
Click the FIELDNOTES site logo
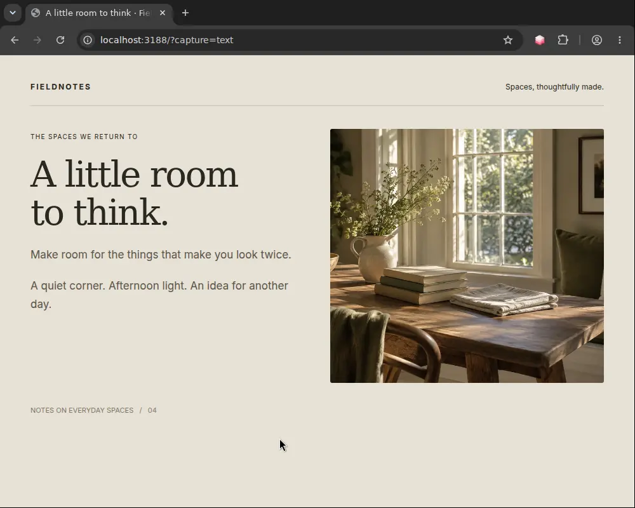tap(61, 87)
